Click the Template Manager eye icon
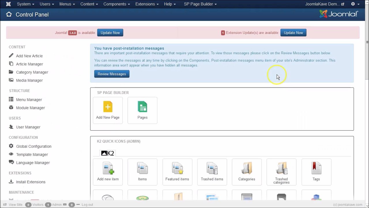 [11, 154]
